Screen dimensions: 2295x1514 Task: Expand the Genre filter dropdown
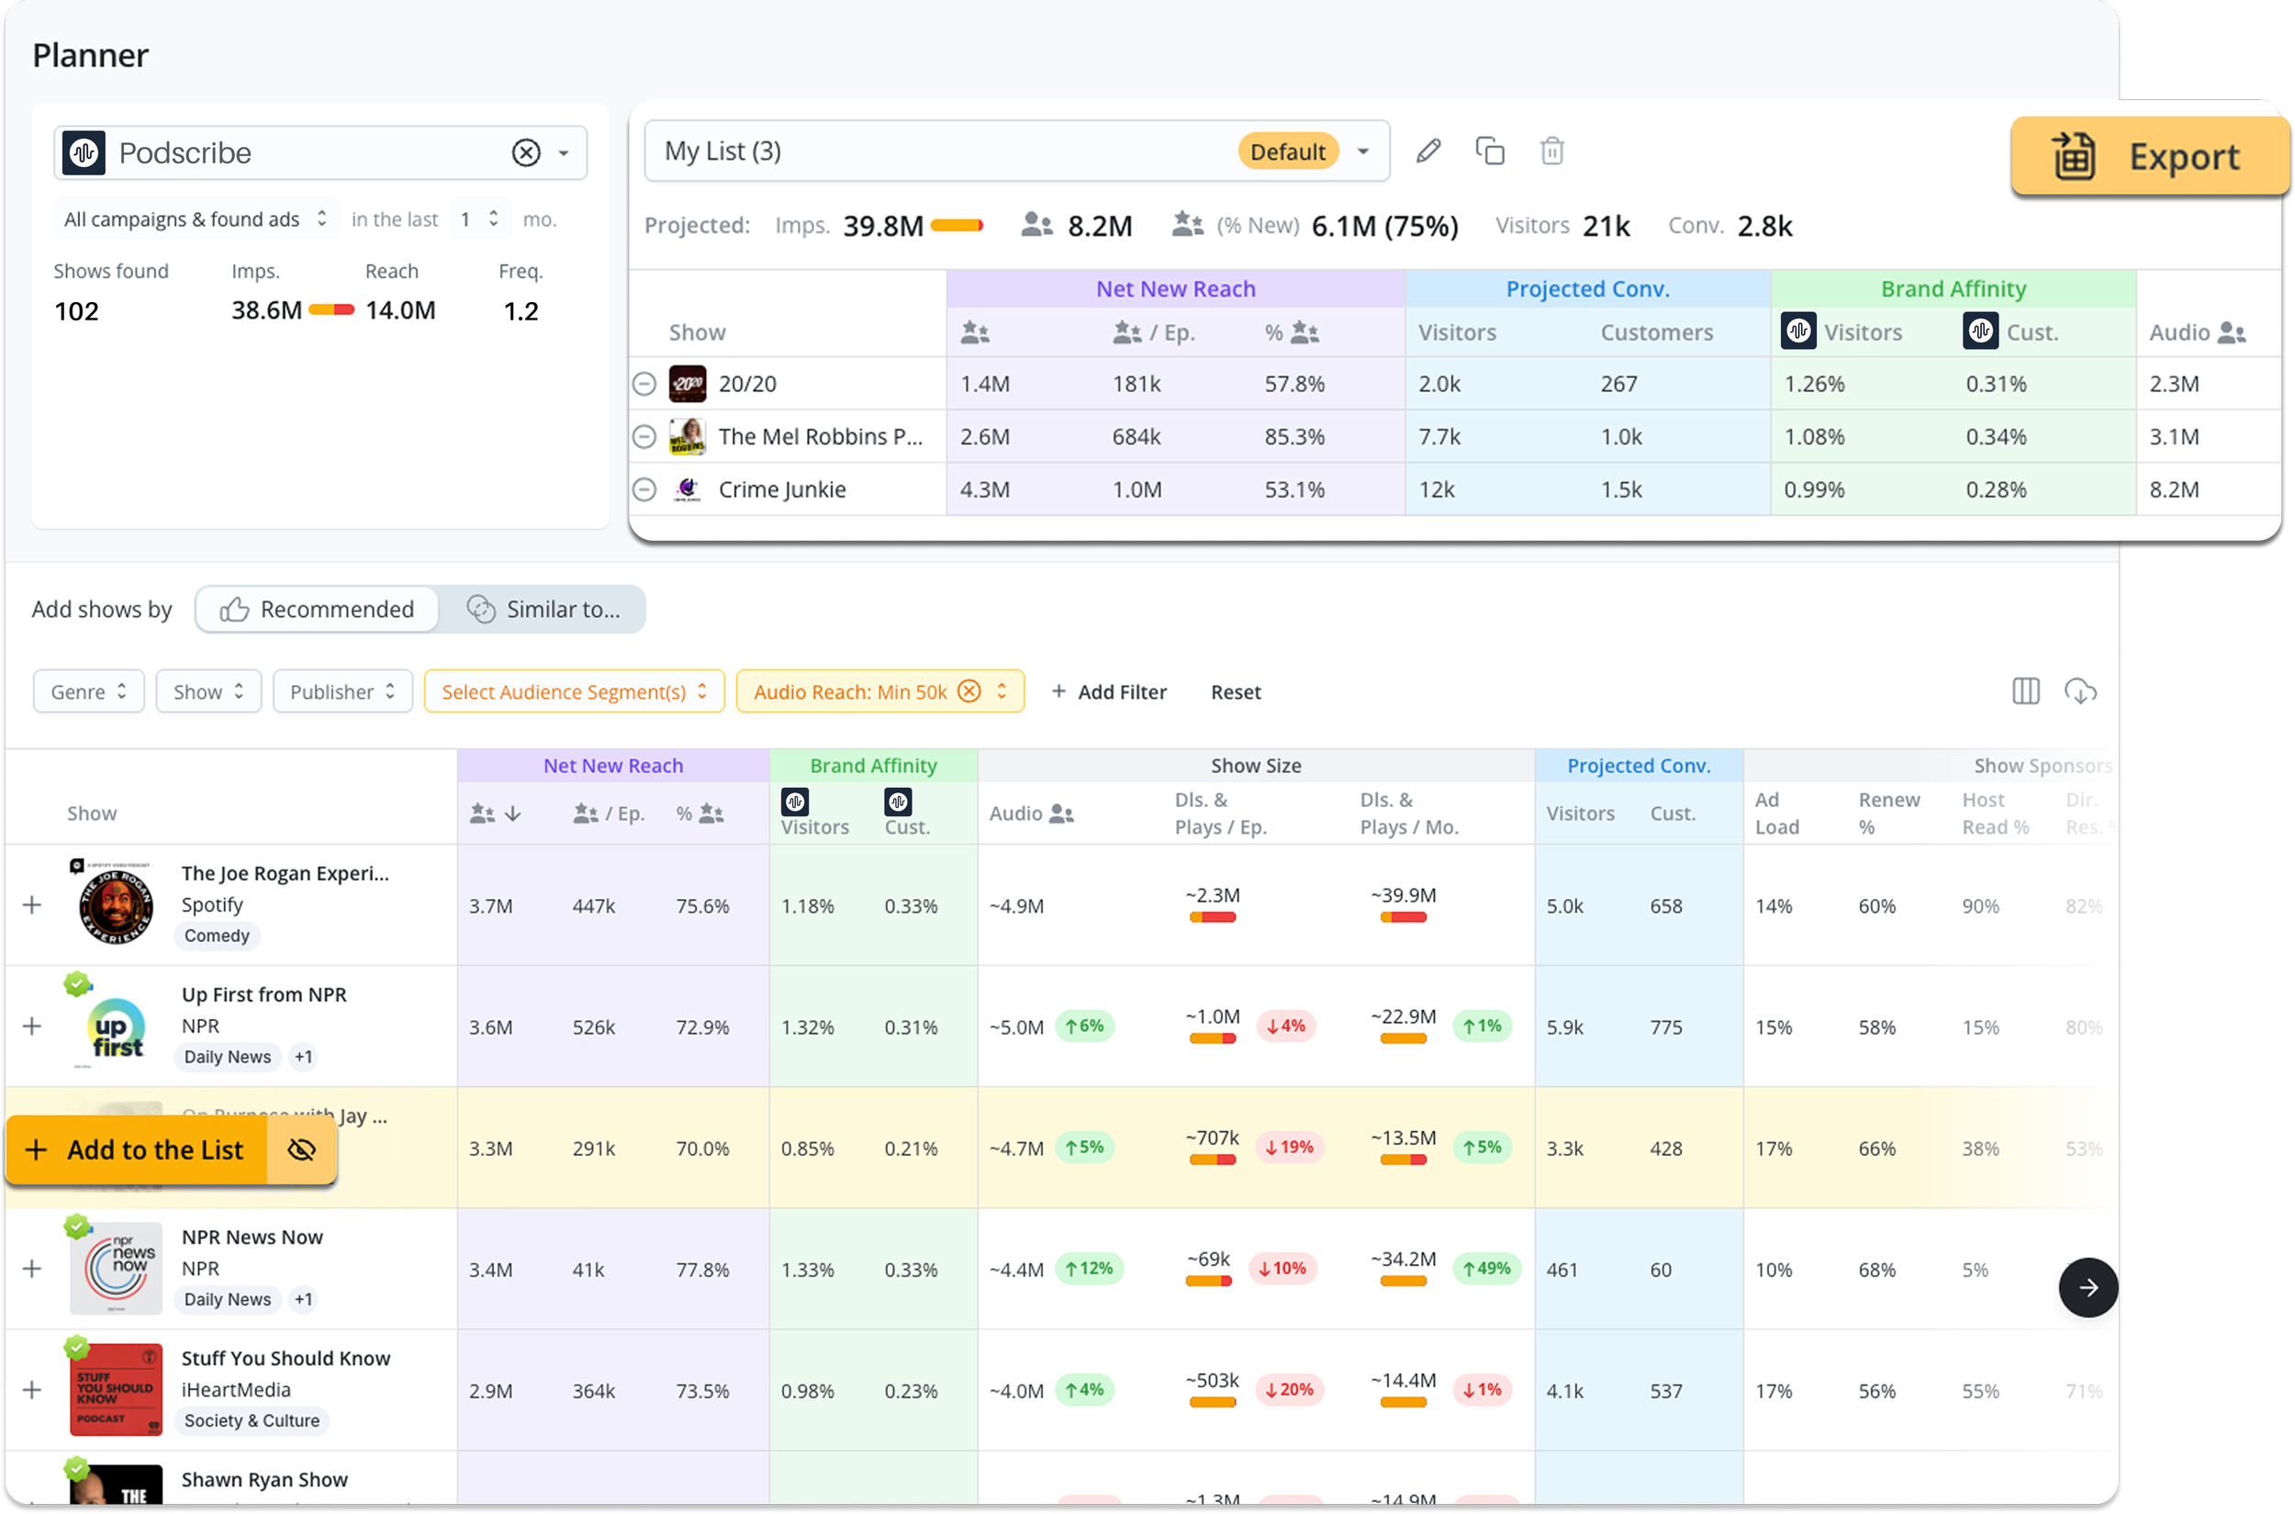coord(88,691)
